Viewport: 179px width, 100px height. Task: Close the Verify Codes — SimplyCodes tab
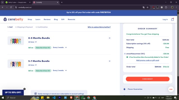coord(30,2)
